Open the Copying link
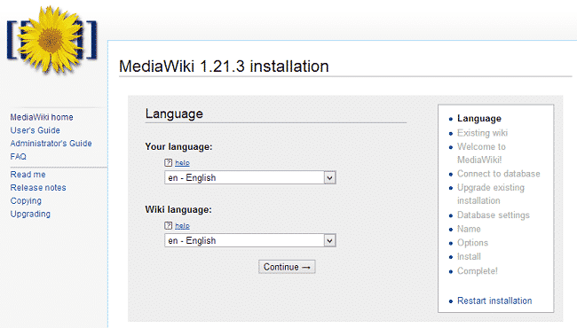 tap(26, 201)
